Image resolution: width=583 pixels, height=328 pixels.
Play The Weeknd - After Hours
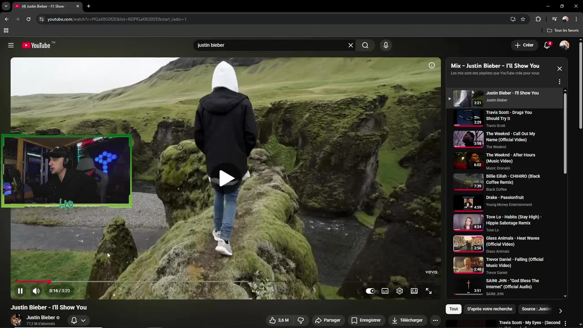click(505, 161)
